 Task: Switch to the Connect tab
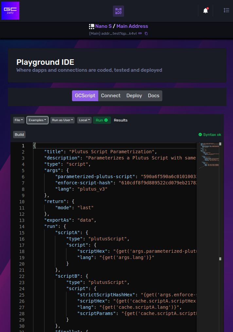pyautogui.click(x=111, y=96)
